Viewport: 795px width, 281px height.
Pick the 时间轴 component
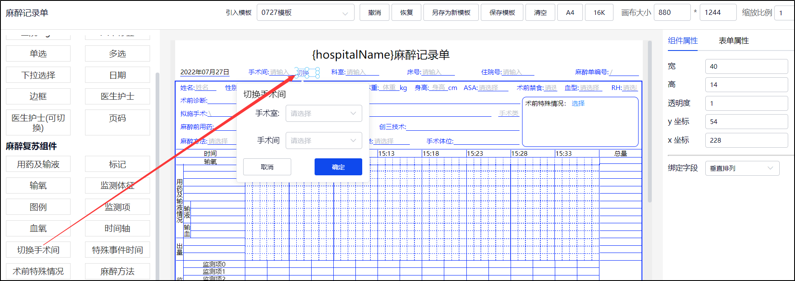pyautogui.click(x=117, y=228)
